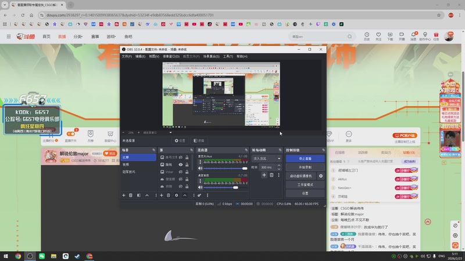Show the Vstar source via eye icon
Image resolution: width=465 pixels, height=261 pixels.
click(181, 172)
